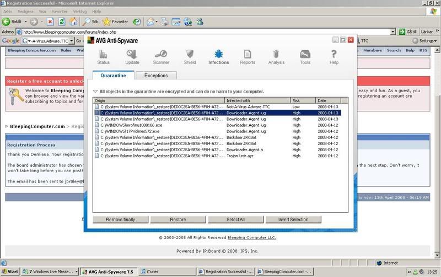Expand Windows Live Messenger taskbar group dropdown

(77, 271)
